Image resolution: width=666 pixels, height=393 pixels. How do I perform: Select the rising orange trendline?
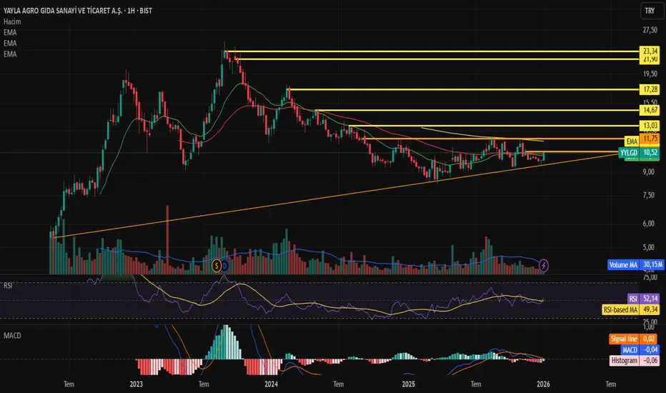(x=336, y=194)
